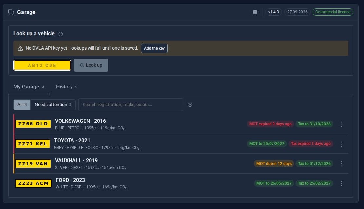Click the ZZ66 OLD number plate

33,124
